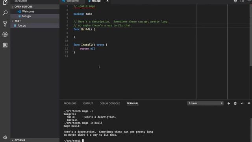Close the terminal panel
The height and width of the screenshot is (142, 252).
249,103
